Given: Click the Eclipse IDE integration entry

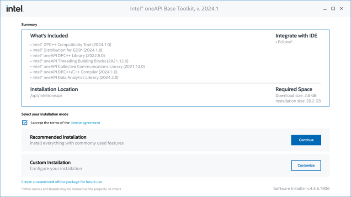Looking at the screenshot, I should point(285,42).
